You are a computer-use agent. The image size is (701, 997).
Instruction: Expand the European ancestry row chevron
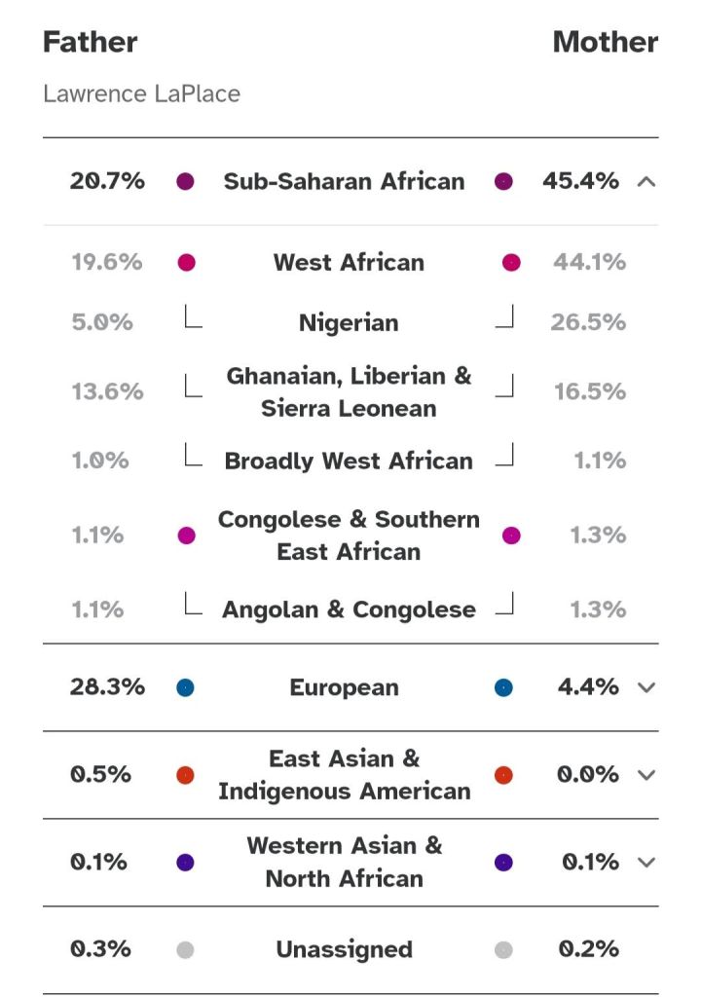[x=646, y=687]
